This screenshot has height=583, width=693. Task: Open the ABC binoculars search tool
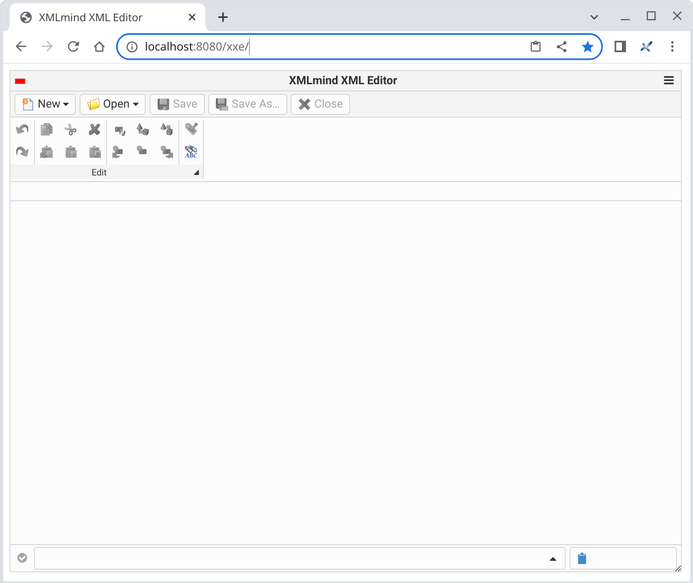pyautogui.click(x=191, y=152)
